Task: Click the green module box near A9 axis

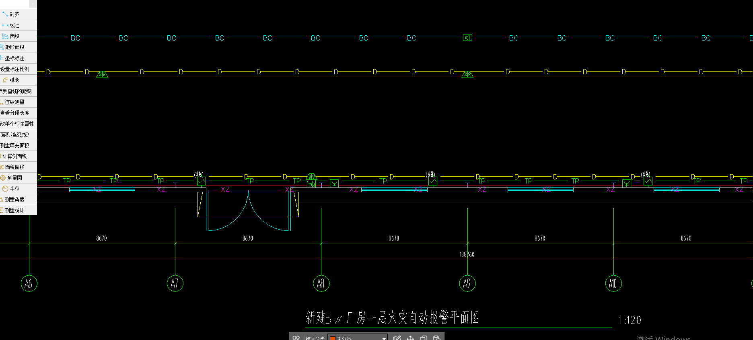Action: click(433, 181)
